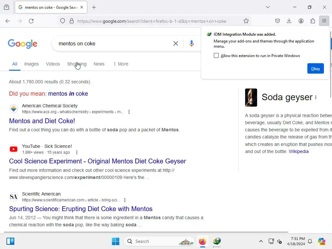Switch to the Videos results tab
This screenshot has width=332, height=249.
coord(53,64)
